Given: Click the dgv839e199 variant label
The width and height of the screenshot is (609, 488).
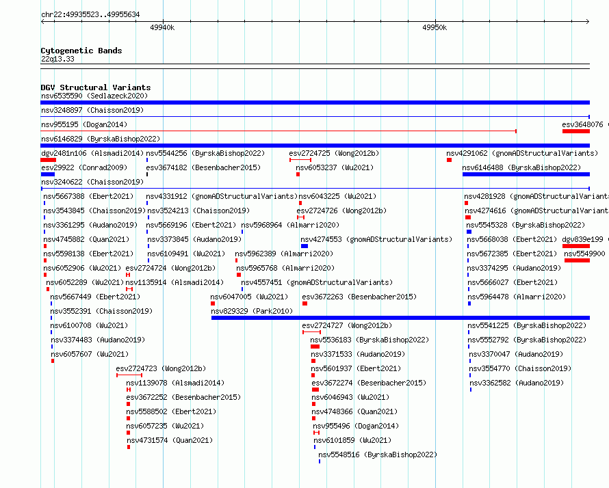Looking at the screenshot, I should 582,239.
